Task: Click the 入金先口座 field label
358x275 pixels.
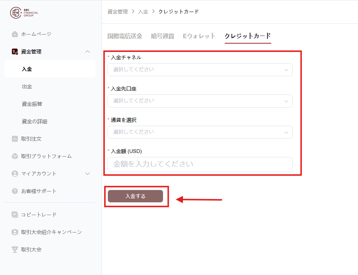Action: pyautogui.click(x=123, y=89)
